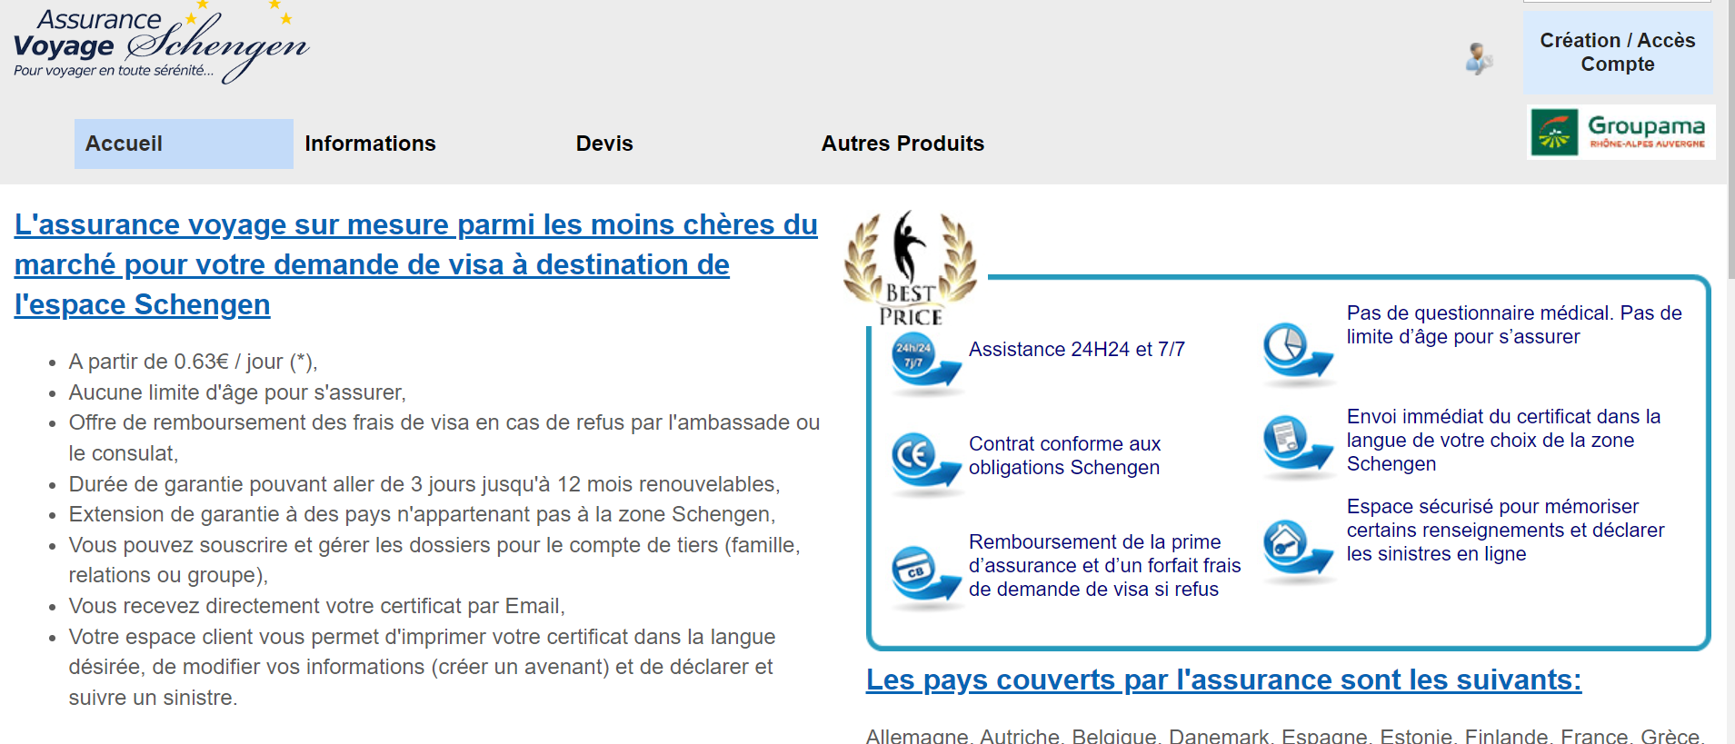Click 'Envoi immédiat du certificat' text
Screen dimensions: 1735x744
coord(1503,441)
